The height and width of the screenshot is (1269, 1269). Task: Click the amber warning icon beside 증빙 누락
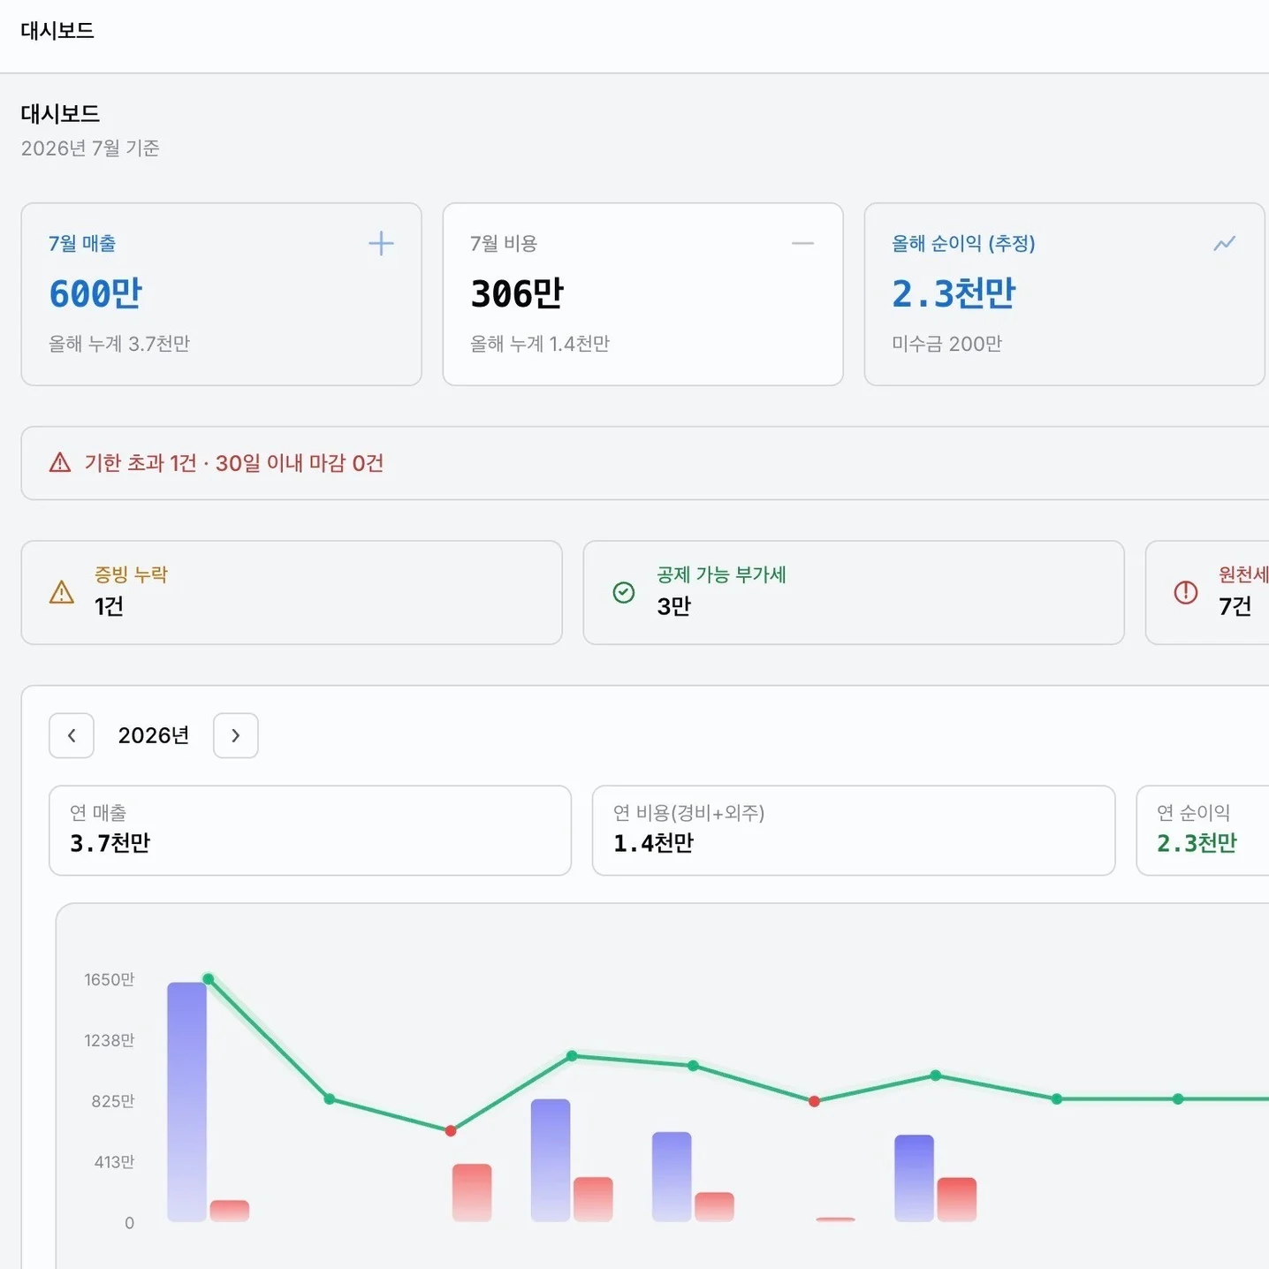(62, 592)
